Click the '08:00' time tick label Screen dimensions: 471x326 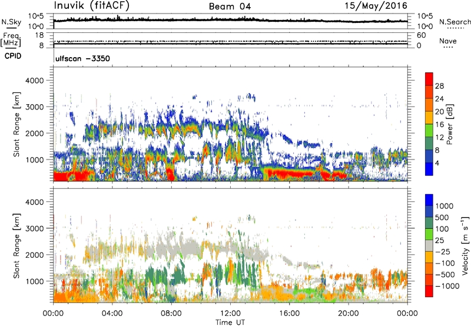click(171, 314)
